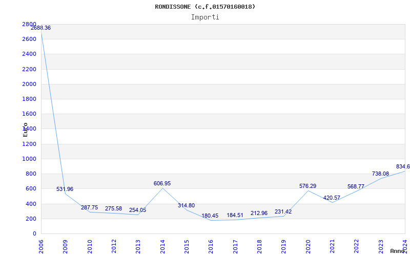Click the y-axis value 400
The height and width of the screenshot is (256, 410).
[31, 204]
